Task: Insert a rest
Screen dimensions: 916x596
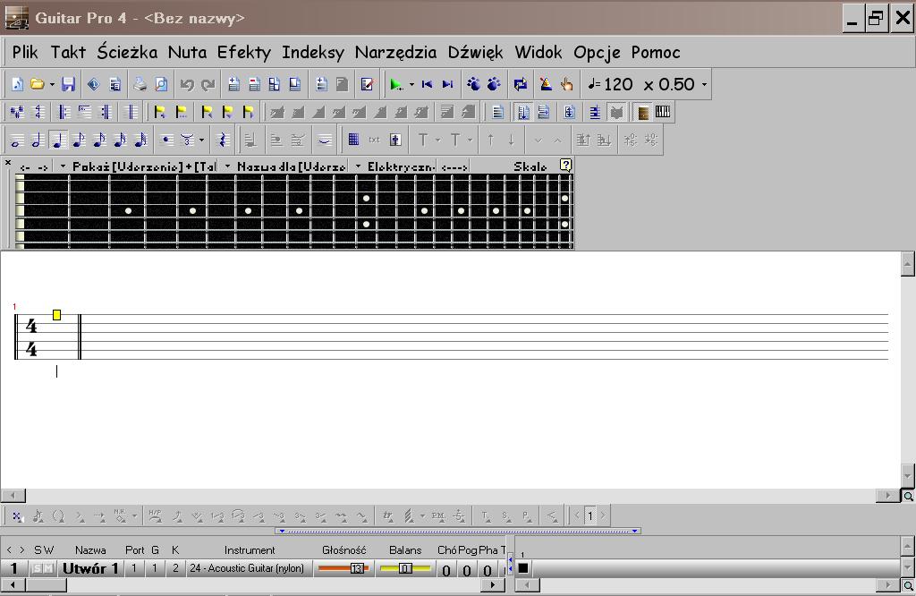Action: pos(222,140)
